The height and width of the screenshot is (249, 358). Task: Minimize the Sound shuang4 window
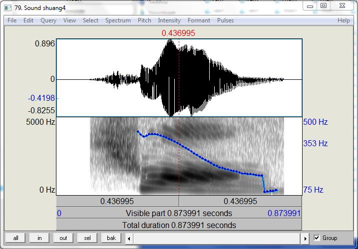[310, 6]
